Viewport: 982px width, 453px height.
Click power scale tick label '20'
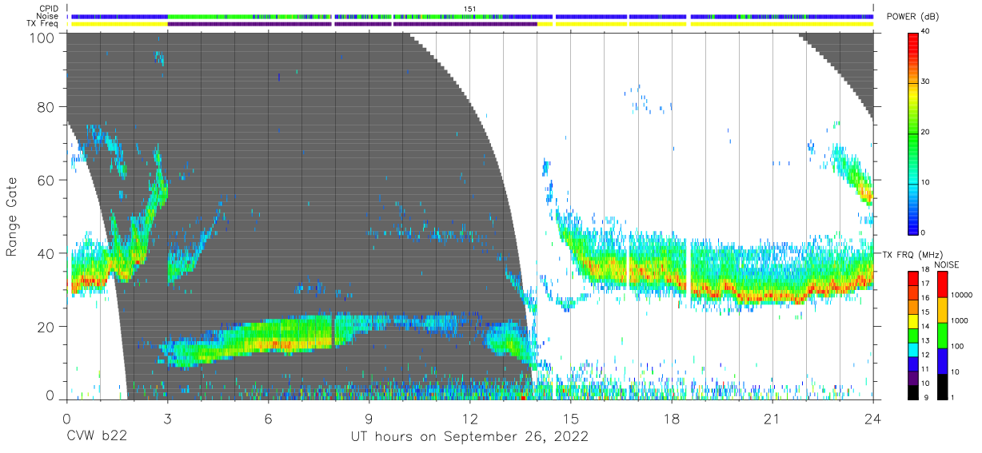[927, 132]
